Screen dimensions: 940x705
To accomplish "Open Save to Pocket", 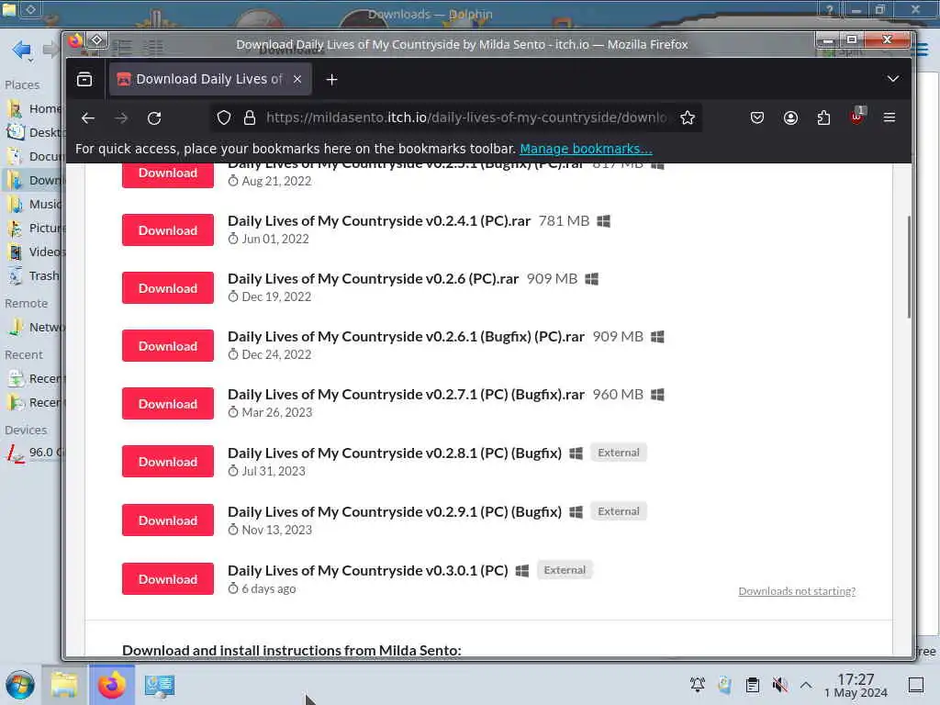I will coord(757,118).
